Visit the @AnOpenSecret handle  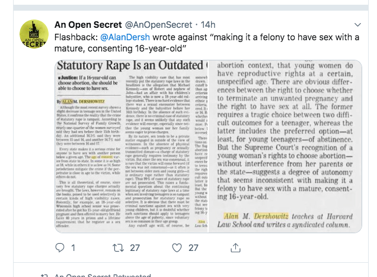point(158,25)
